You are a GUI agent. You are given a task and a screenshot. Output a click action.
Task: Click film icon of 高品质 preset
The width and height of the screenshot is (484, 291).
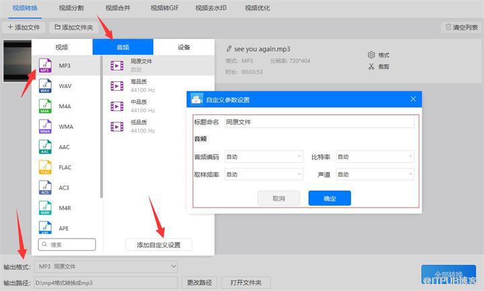117,86
